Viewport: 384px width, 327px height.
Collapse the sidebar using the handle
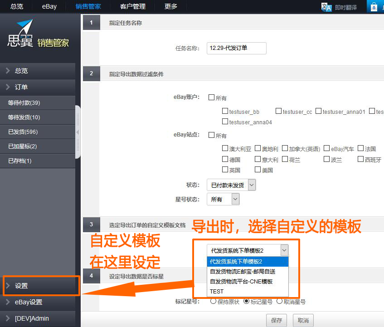[78, 132]
